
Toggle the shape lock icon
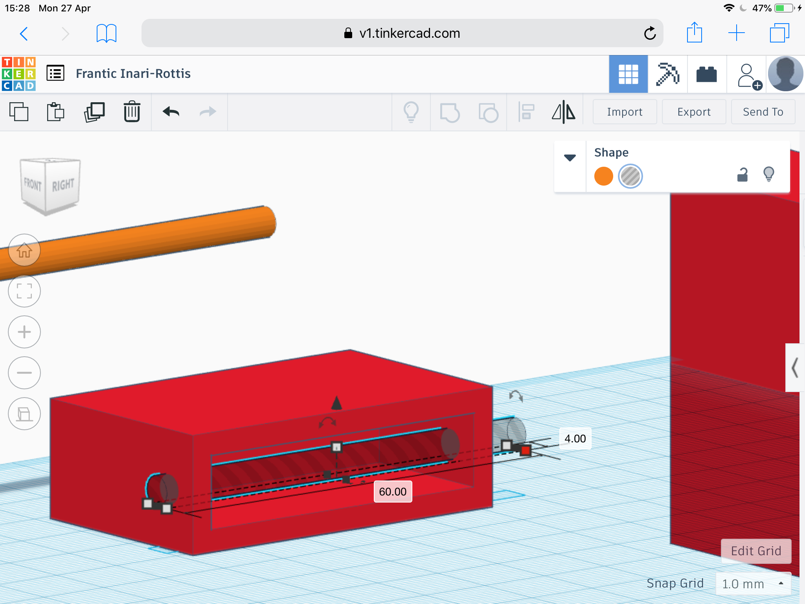pos(742,175)
